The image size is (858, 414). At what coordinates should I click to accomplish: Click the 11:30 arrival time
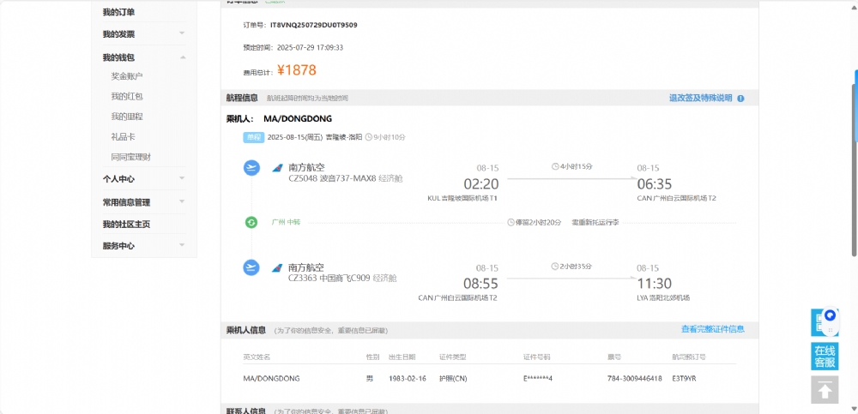(x=654, y=284)
